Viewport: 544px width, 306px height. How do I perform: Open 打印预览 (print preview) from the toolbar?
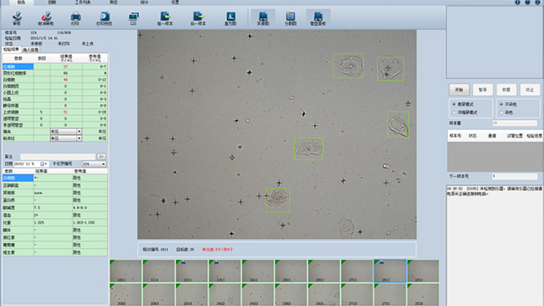[x=104, y=18]
